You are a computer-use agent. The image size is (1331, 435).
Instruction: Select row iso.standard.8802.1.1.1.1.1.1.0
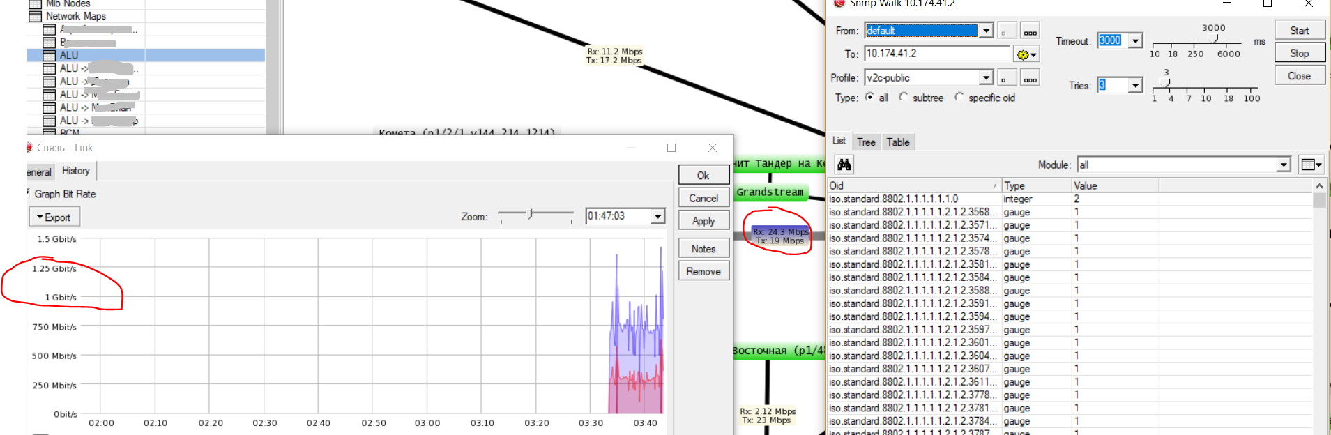click(1070, 199)
